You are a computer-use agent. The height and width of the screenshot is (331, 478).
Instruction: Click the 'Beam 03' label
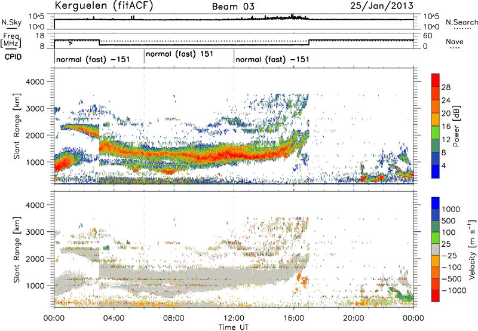[233, 7]
